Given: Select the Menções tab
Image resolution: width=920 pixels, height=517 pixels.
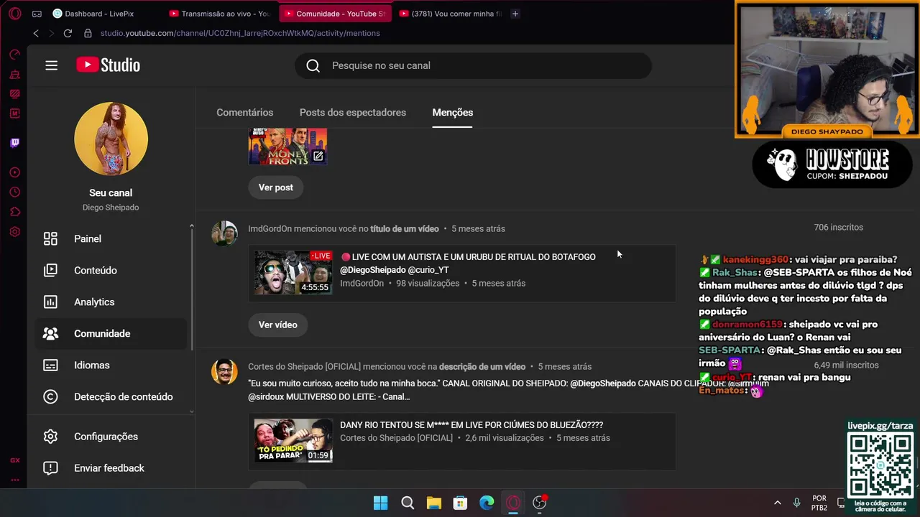Looking at the screenshot, I should [x=453, y=113].
